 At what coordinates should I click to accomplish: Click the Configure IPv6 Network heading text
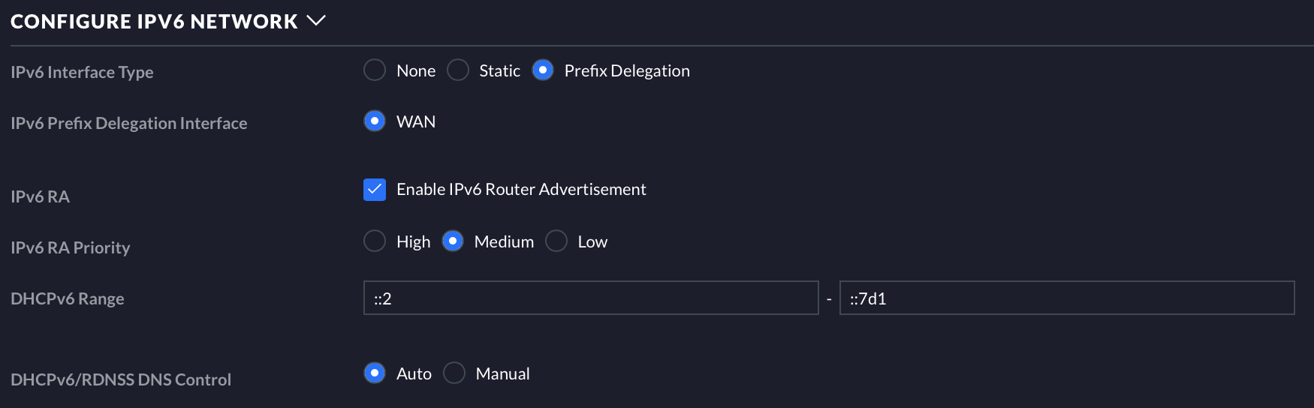click(154, 22)
